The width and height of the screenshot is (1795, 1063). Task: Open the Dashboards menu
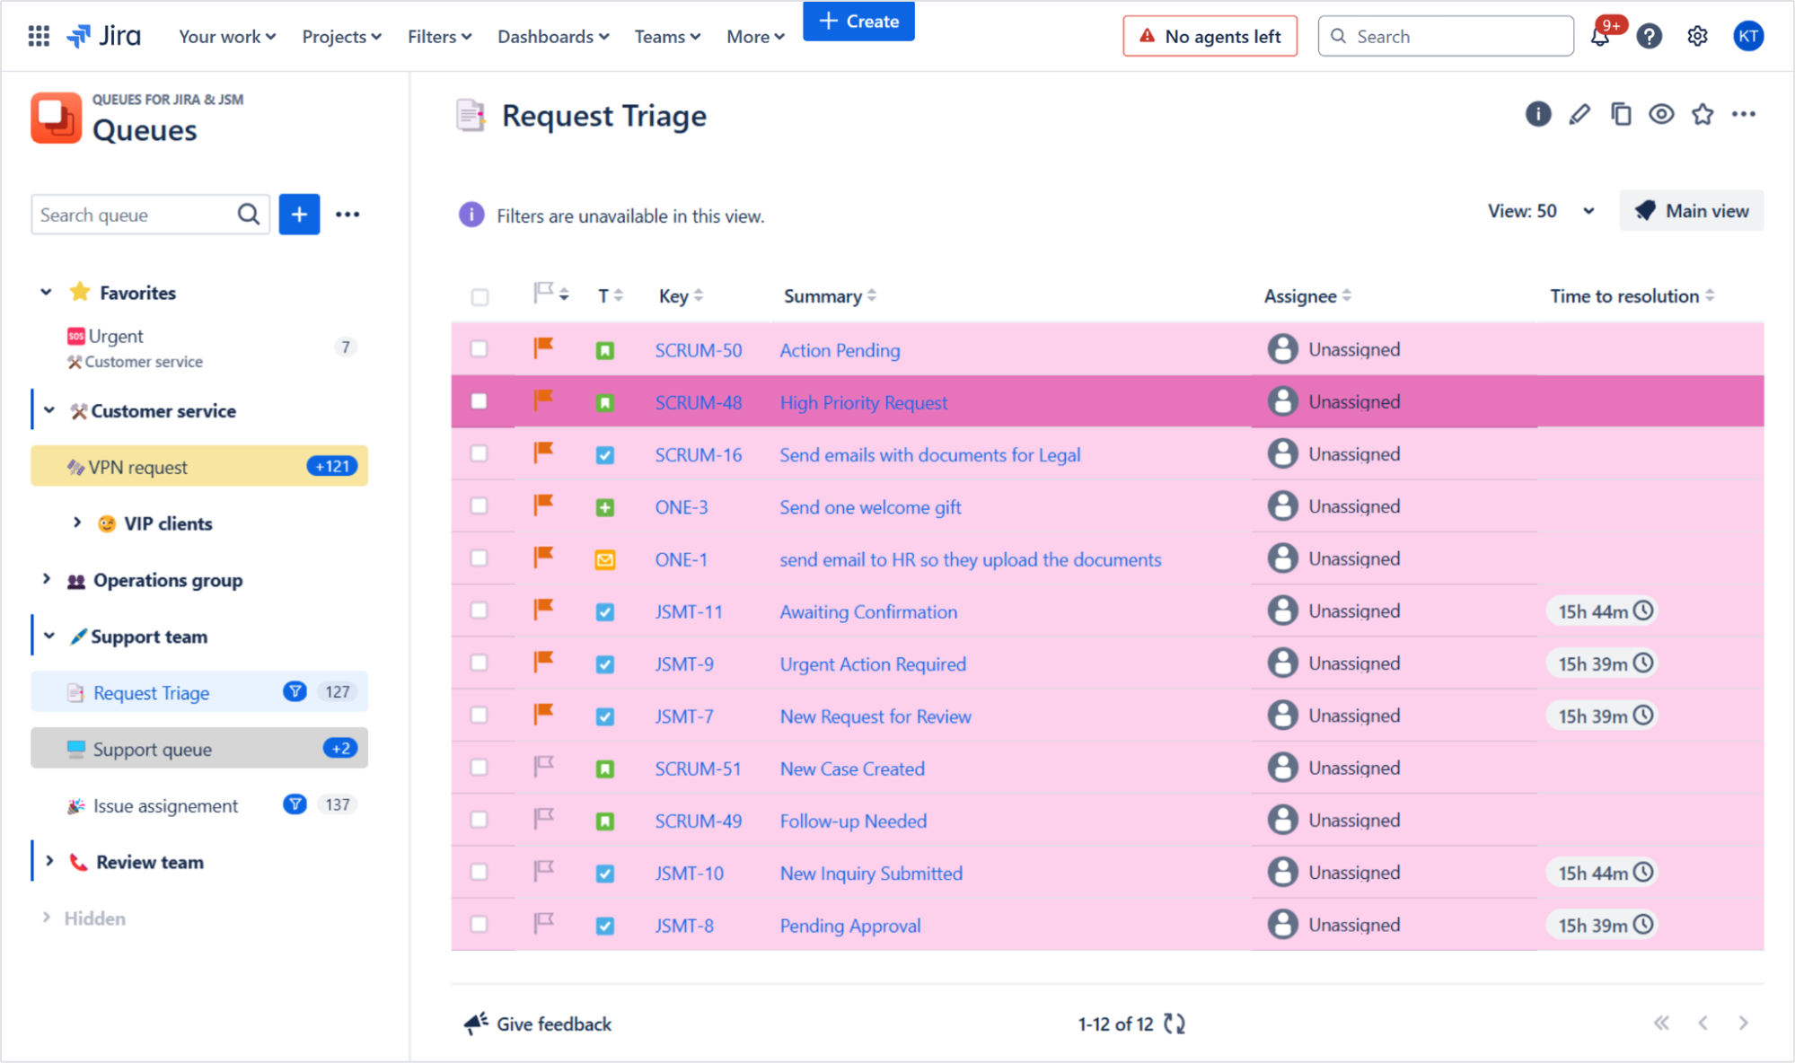tap(552, 36)
